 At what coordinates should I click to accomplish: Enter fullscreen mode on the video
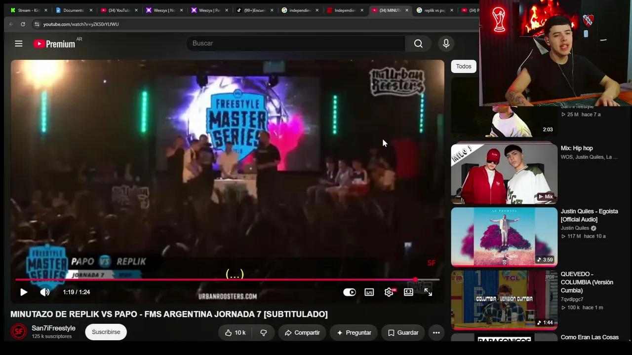[x=428, y=292]
